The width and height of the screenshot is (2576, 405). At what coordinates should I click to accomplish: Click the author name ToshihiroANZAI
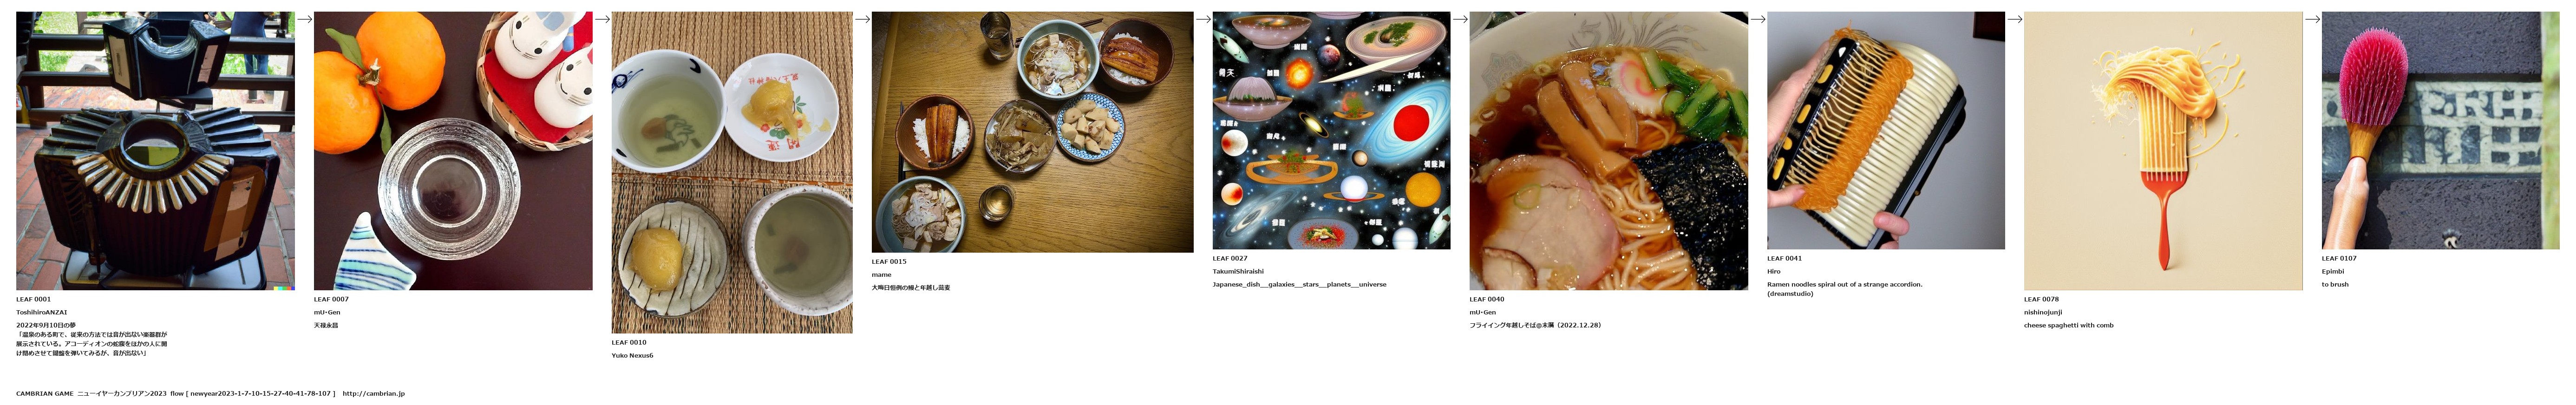click(42, 312)
